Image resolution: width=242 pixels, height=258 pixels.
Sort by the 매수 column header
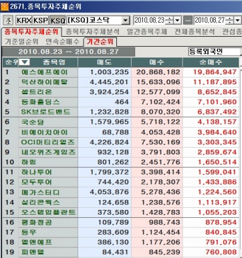[x=156, y=62]
